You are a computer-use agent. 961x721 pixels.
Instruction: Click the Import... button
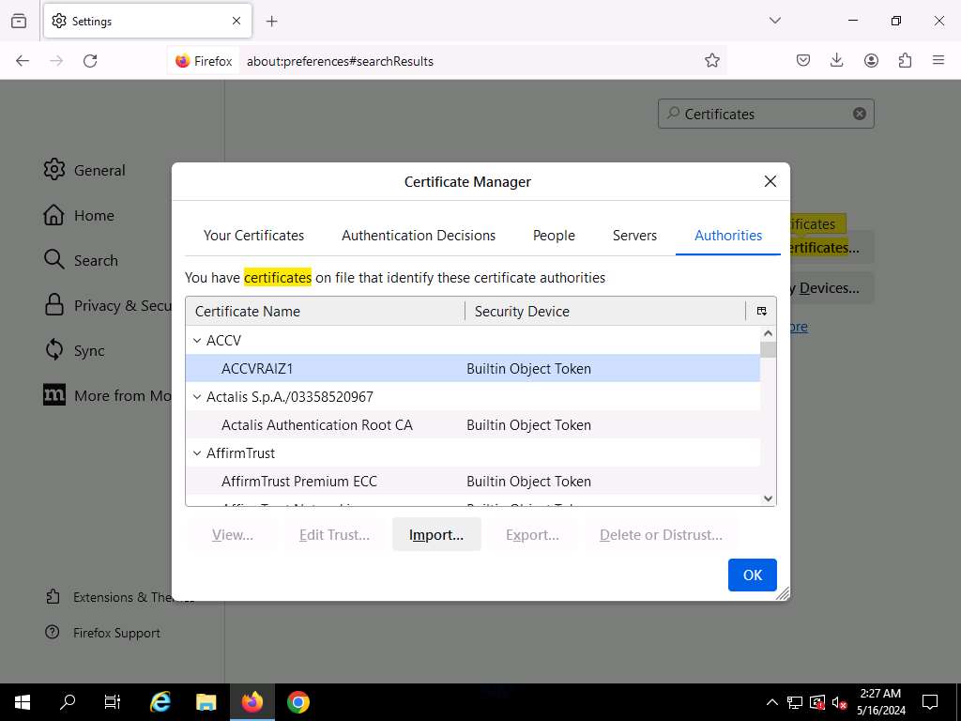click(436, 535)
